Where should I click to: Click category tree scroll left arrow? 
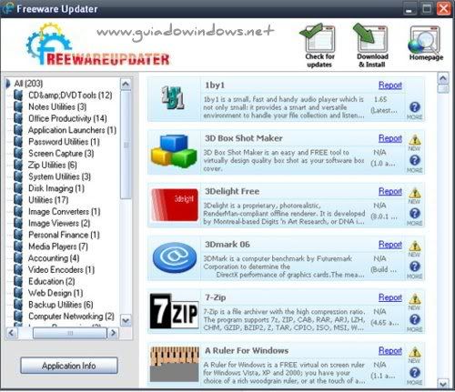coord(12,333)
